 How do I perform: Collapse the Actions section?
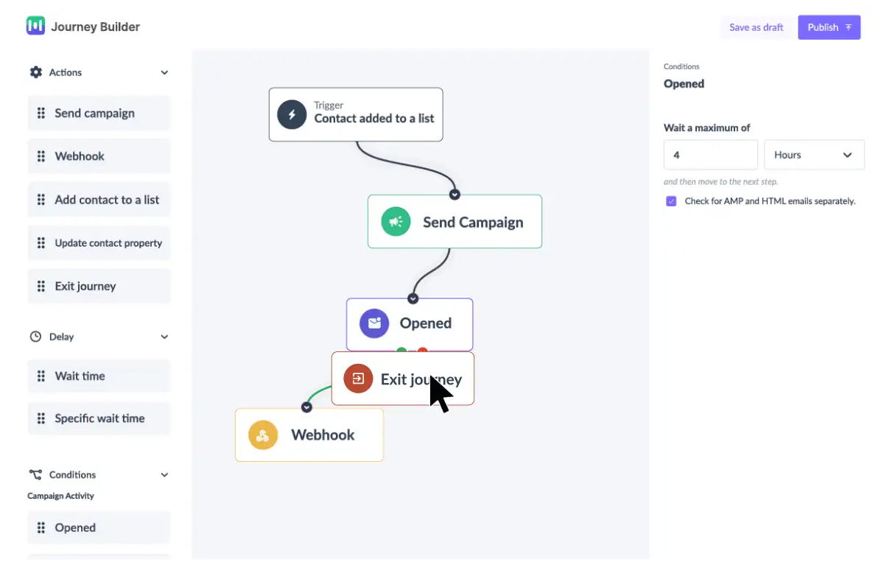point(164,72)
